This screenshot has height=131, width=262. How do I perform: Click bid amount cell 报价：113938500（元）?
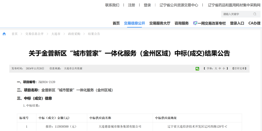(x=62, y=126)
